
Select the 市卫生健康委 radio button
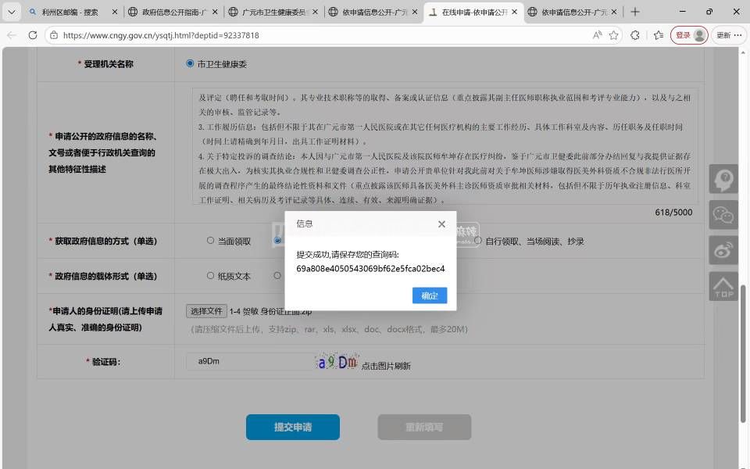(190, 63)
